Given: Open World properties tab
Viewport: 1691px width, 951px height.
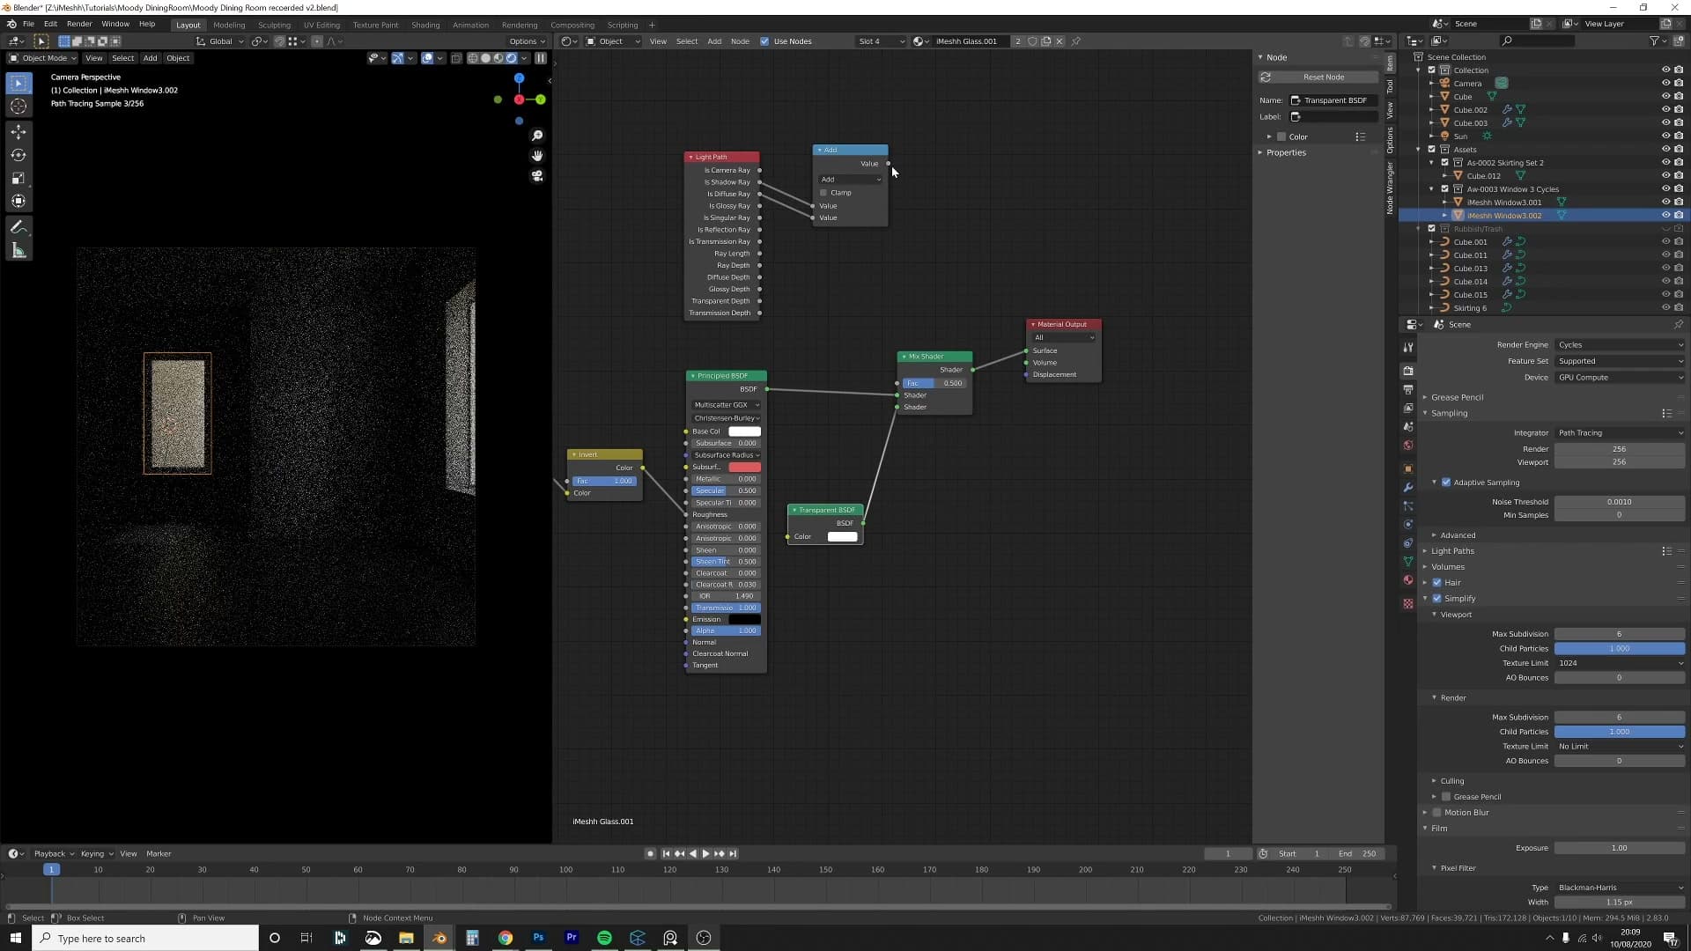Looking at the screenshot, I should (1408, 446).
